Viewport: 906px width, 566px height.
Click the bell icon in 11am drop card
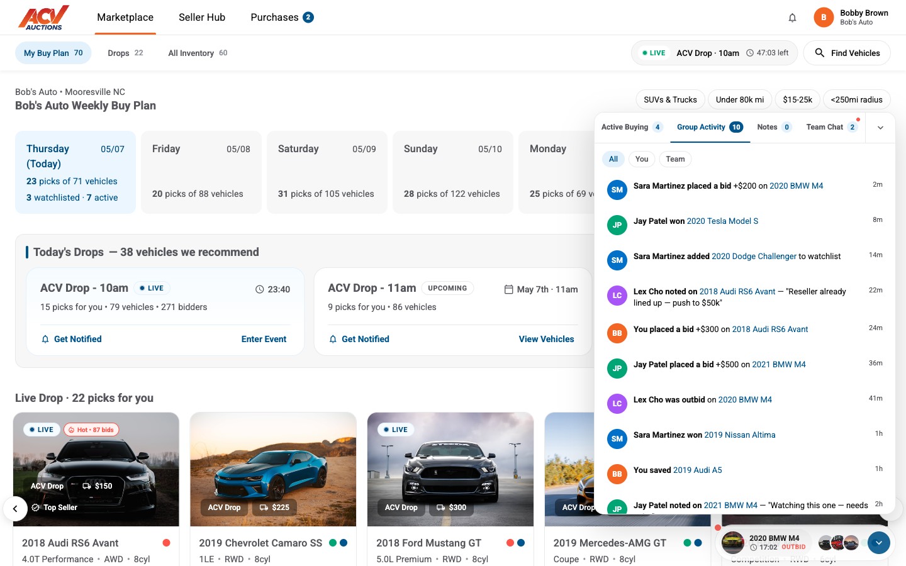pyautogui.click(x=333, y=339)
